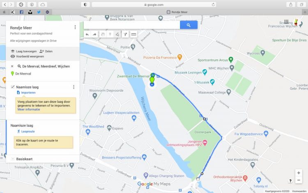The width and height of the screenshot is (308, 193).
Task: Select the ruler measure distance tool
Action: (x=133, y=35)
